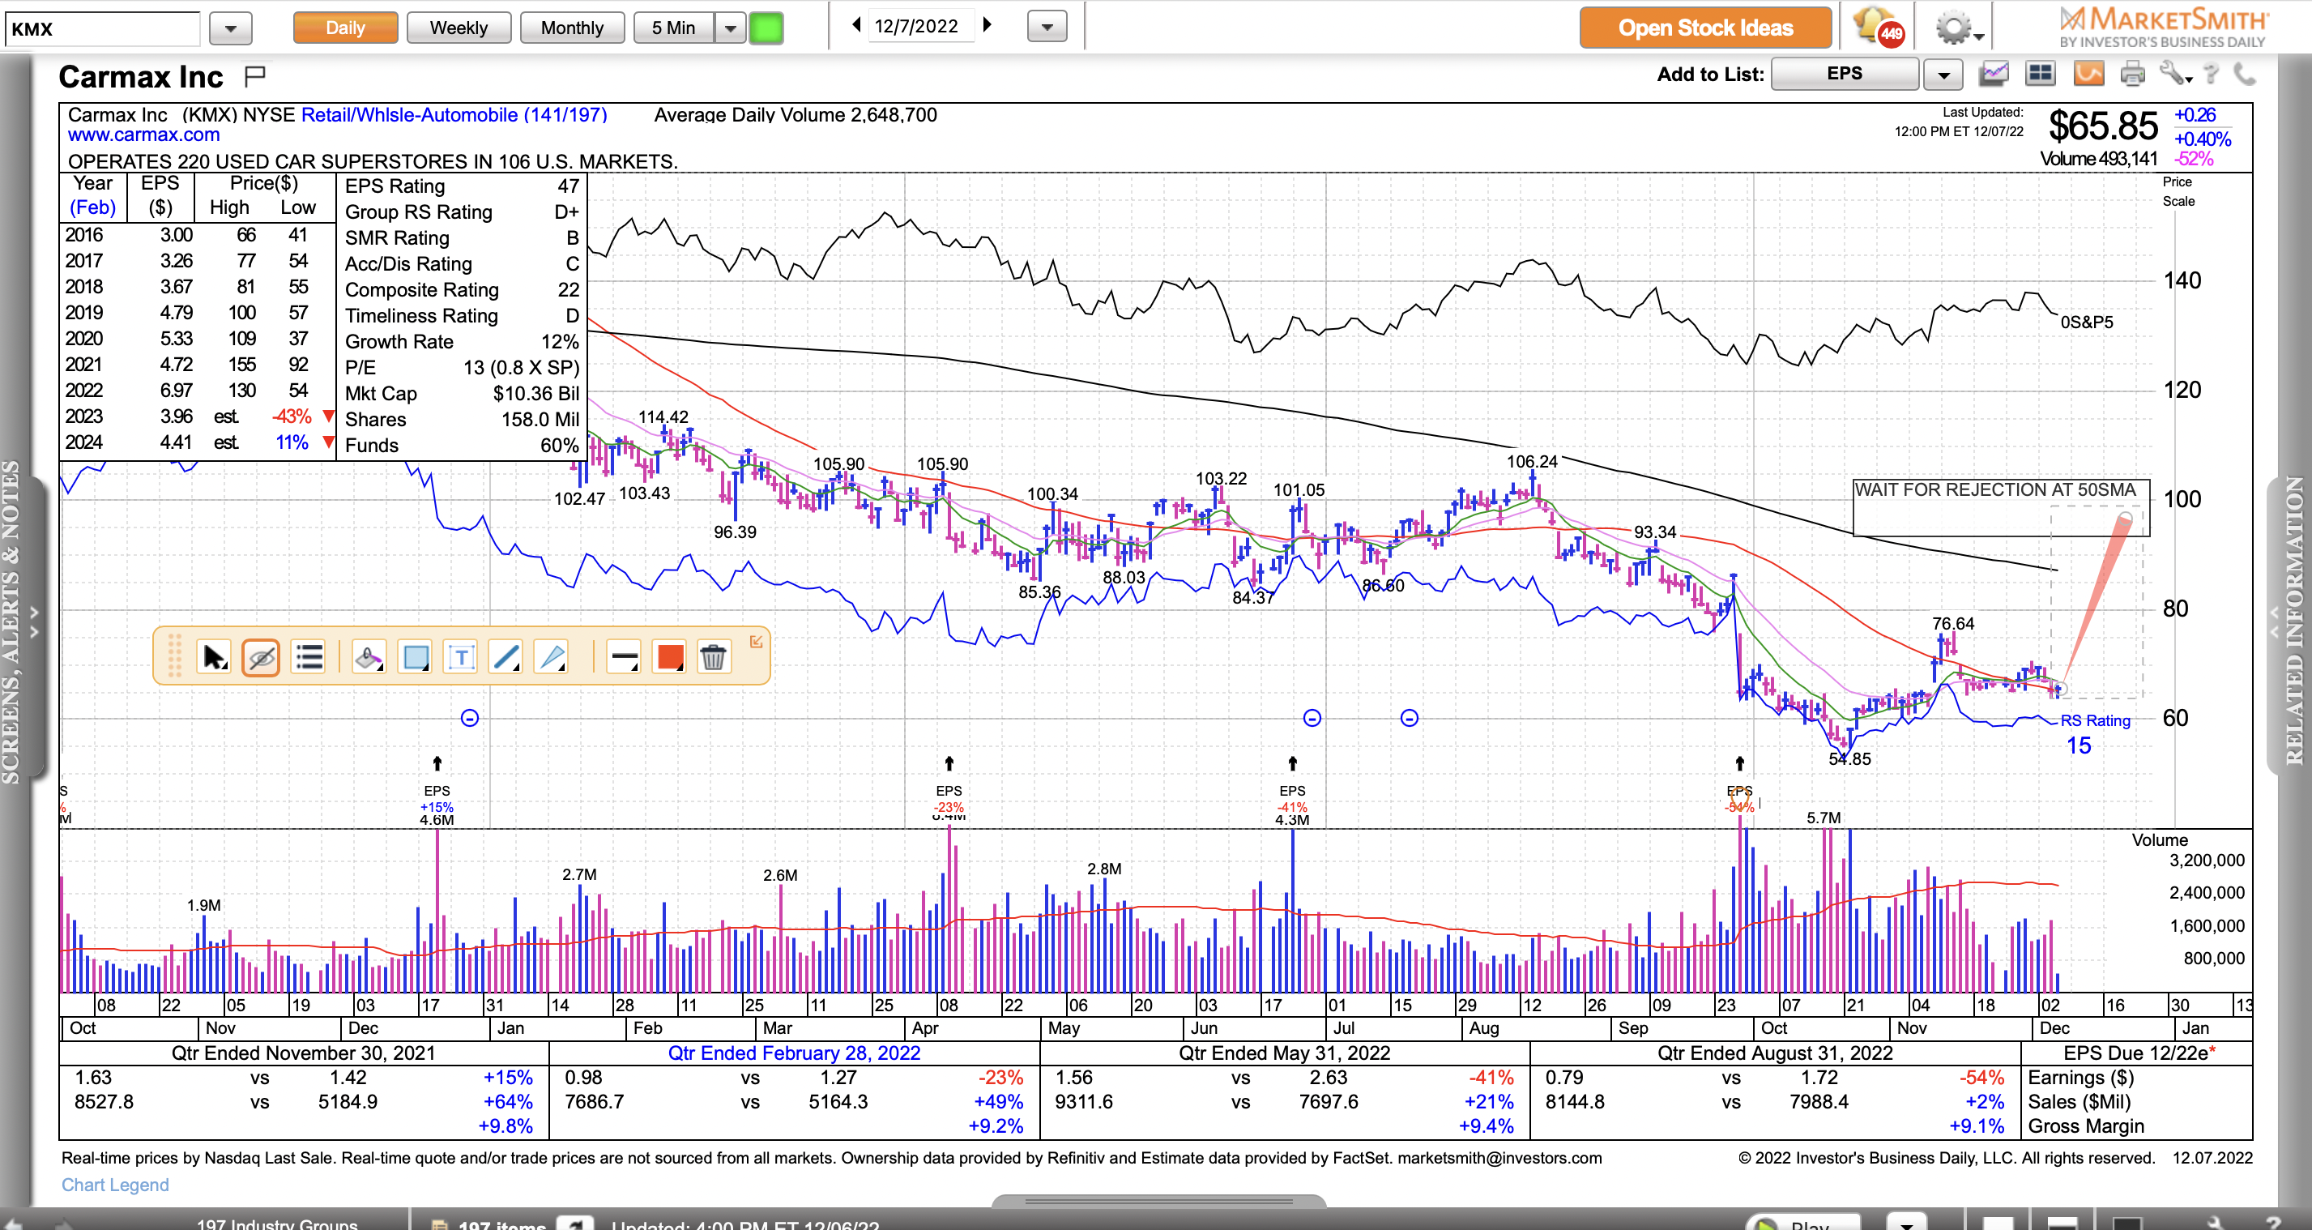The height and width of the screenshot is (1230, 2312).
Task: Click the 0S&P5 index line label
Action: [2087, 322]
